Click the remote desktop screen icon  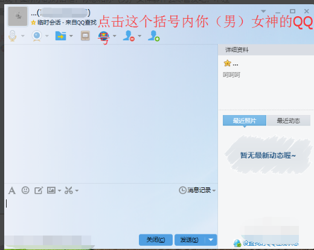[x=85, y=36]
